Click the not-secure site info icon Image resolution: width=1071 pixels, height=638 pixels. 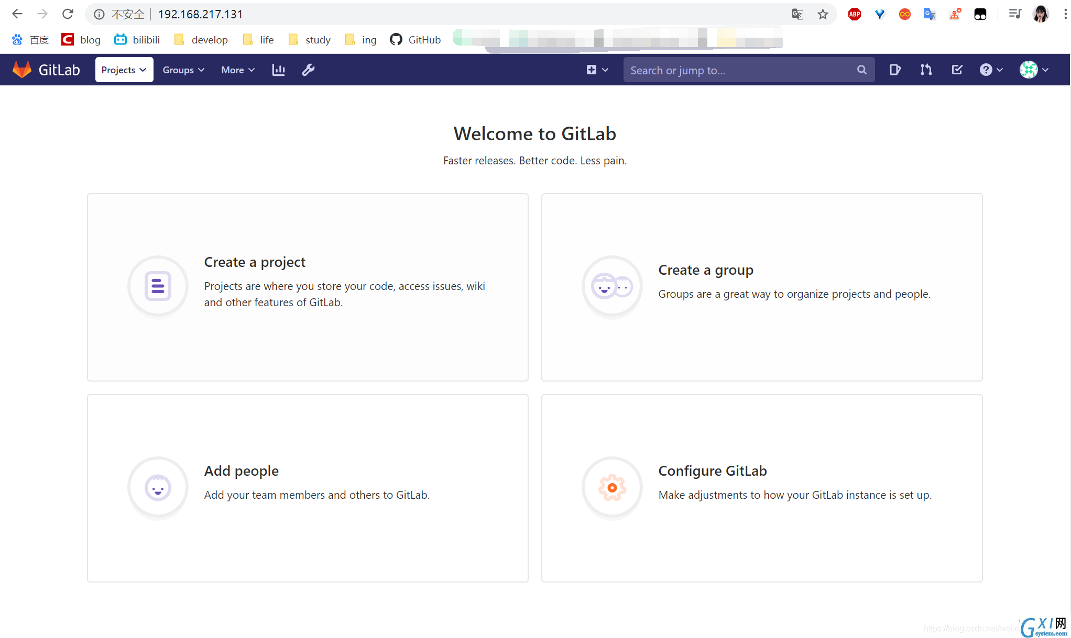pyautogui.click(x=99, y=14)
